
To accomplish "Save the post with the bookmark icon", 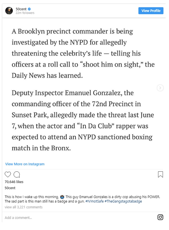I will (160, 175).
